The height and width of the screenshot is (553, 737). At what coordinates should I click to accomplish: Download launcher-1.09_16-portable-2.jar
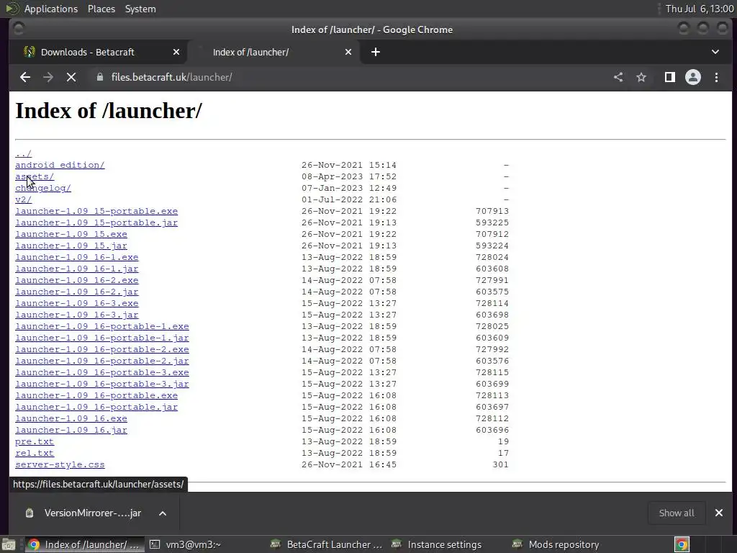(x=102, y=361)
